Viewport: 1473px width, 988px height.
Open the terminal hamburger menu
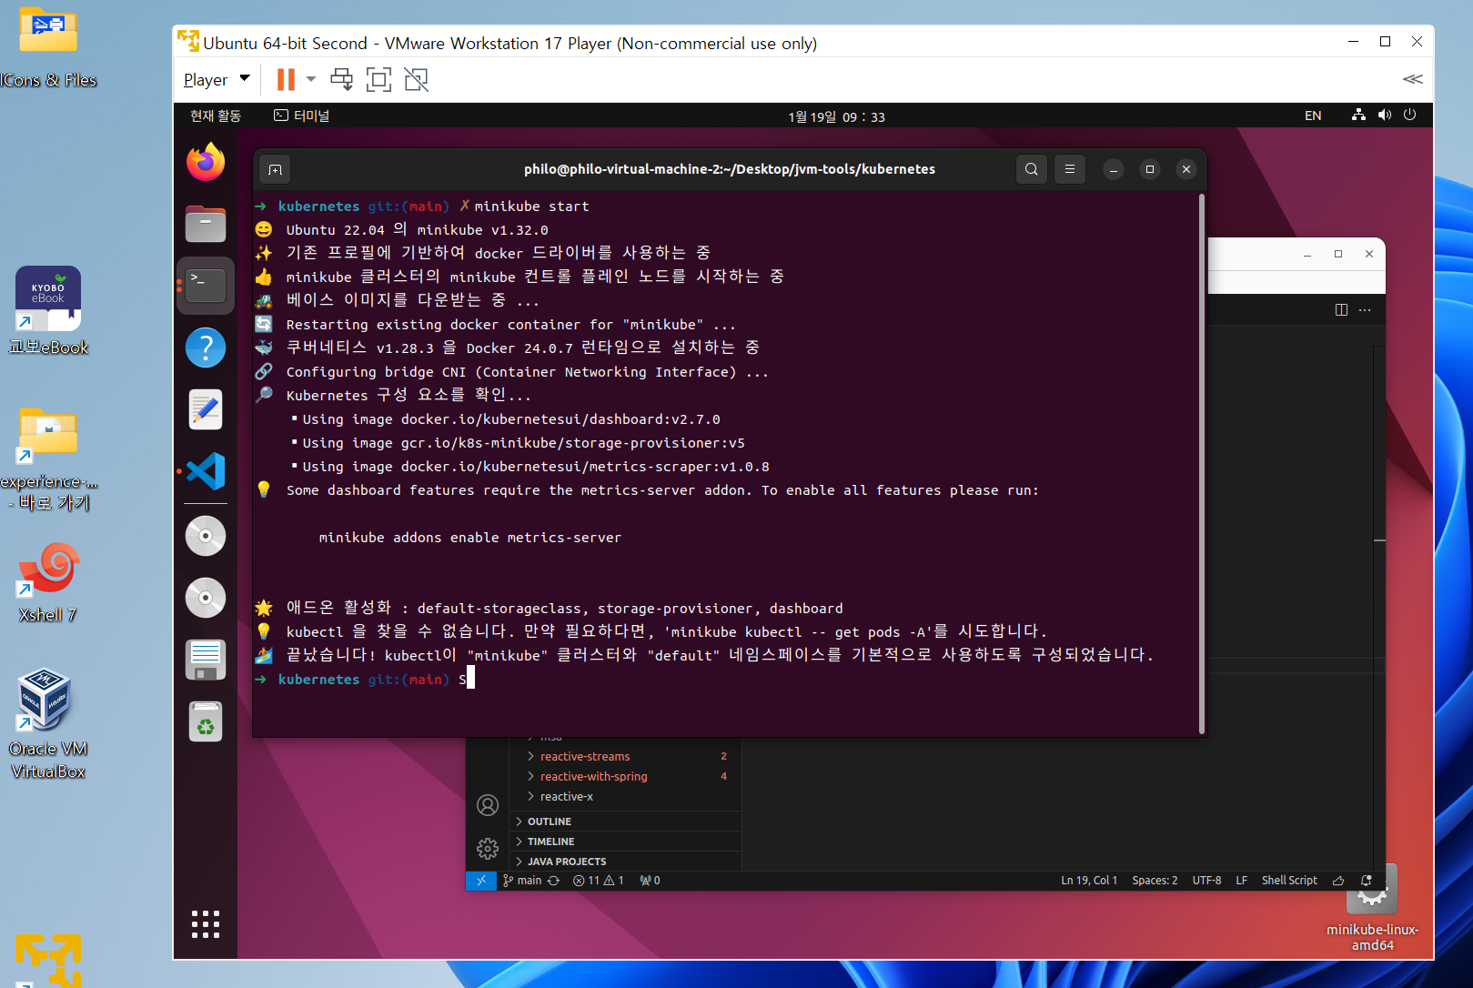click(x=1070, y=169)
